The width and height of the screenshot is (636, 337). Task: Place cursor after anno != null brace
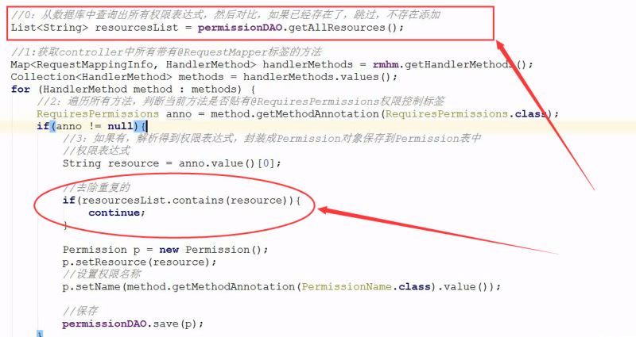[x=146, y=126]
